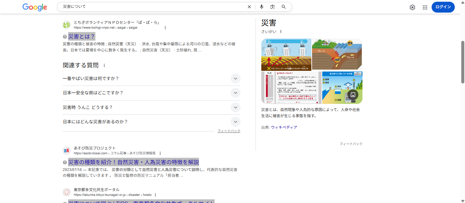Start voice search with microphone icon
Image resolution: width=465 pixels, height=203 pixels.
click(x=262, y=7)
